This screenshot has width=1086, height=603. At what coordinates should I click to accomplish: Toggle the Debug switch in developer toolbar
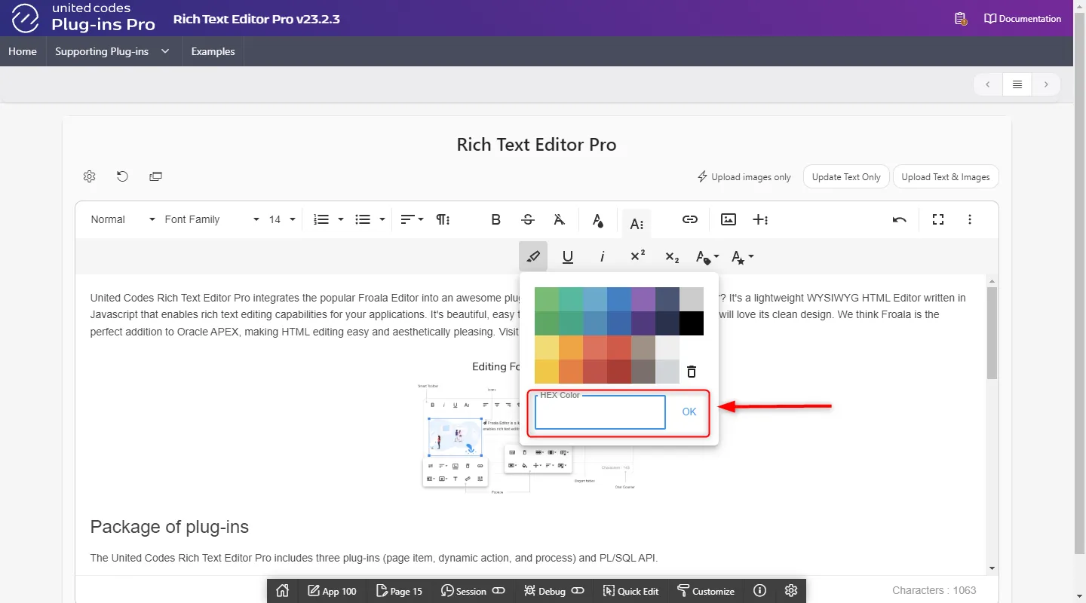(578, 591)
